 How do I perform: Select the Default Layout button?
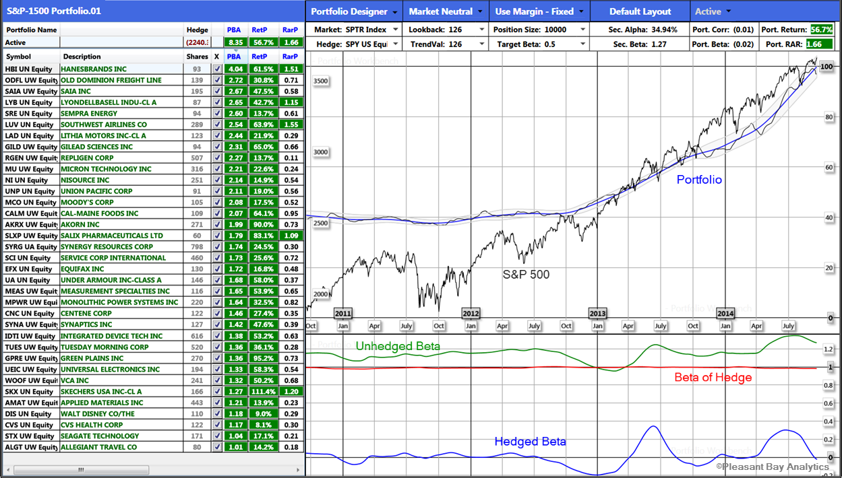click(x=640, y=11)
